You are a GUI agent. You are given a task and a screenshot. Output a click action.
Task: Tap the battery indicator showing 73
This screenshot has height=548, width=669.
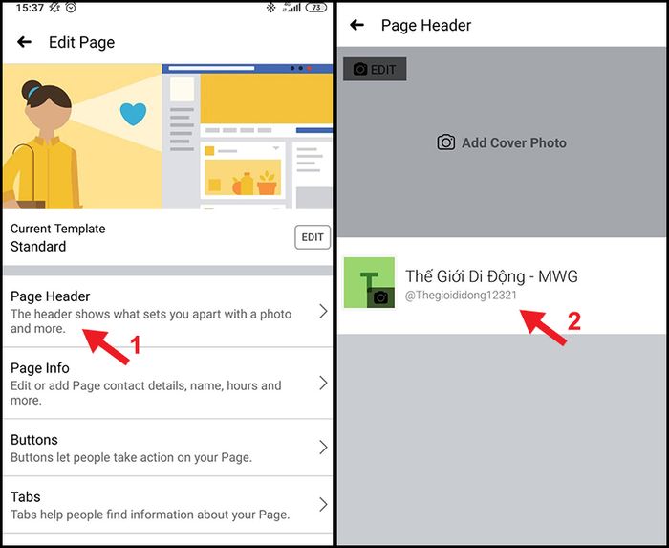[x=316, y=8]
